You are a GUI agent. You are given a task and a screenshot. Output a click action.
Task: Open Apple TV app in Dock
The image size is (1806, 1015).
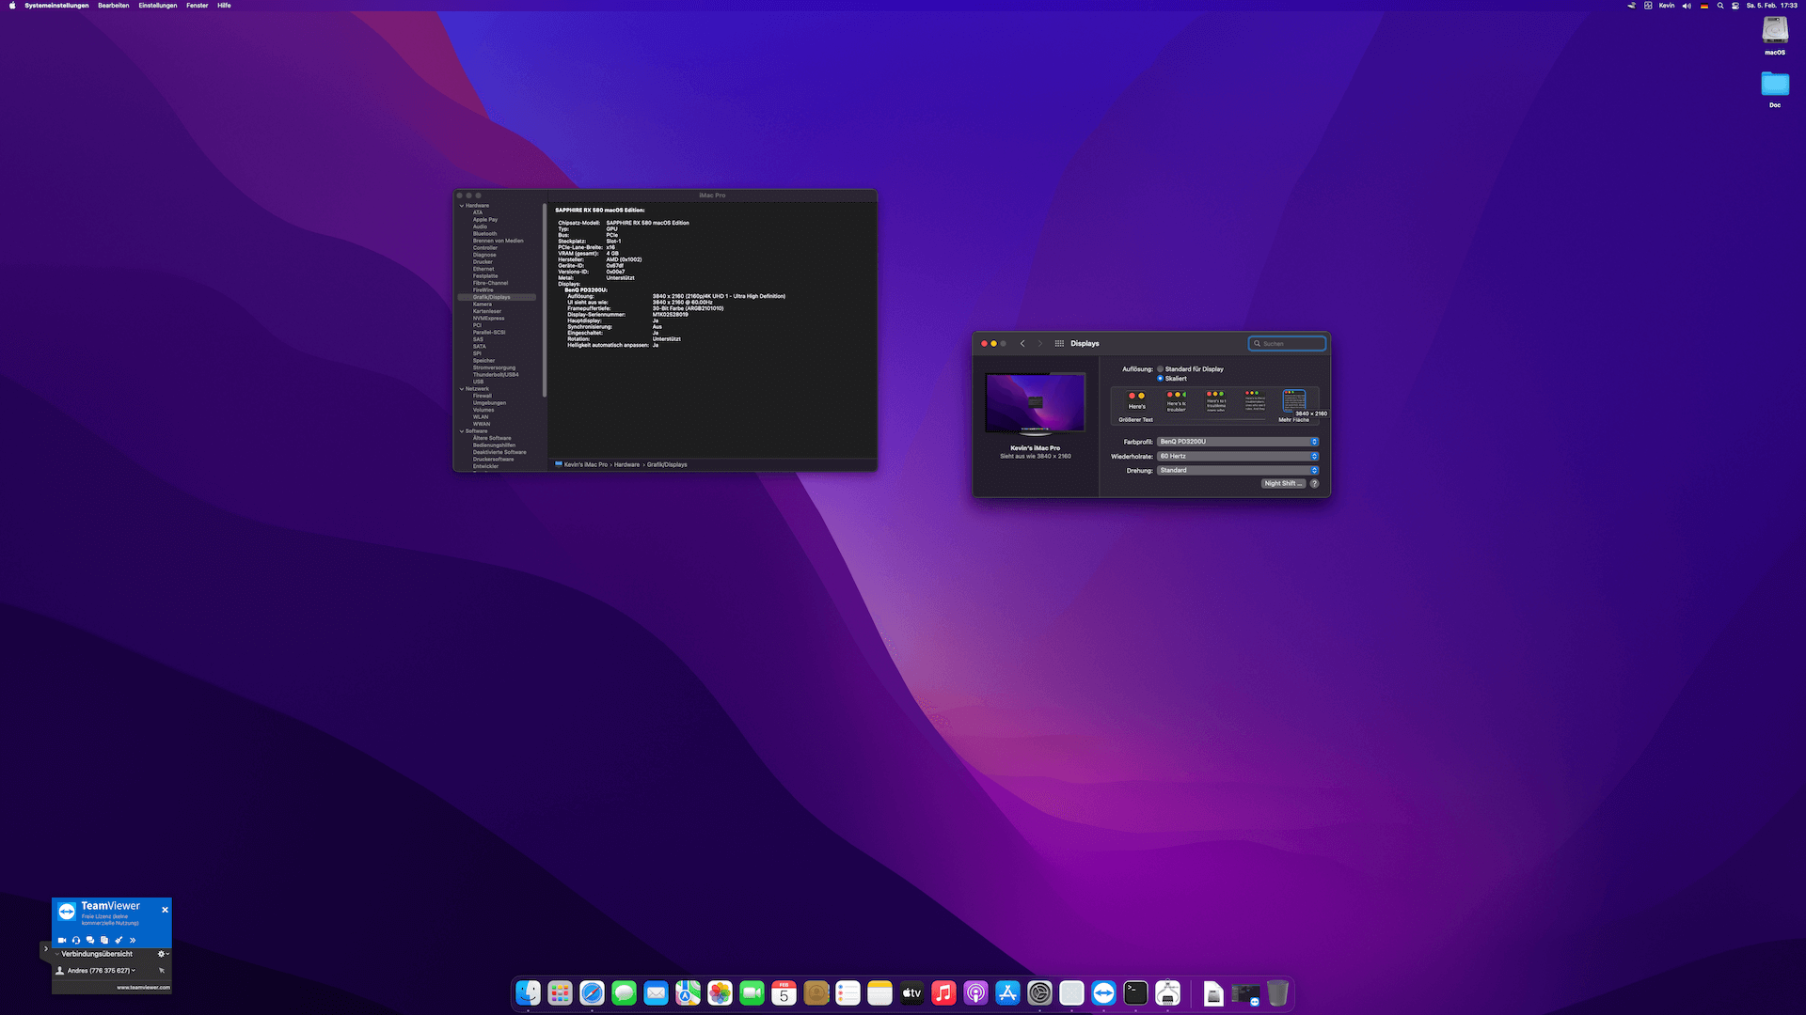[912, 992]
